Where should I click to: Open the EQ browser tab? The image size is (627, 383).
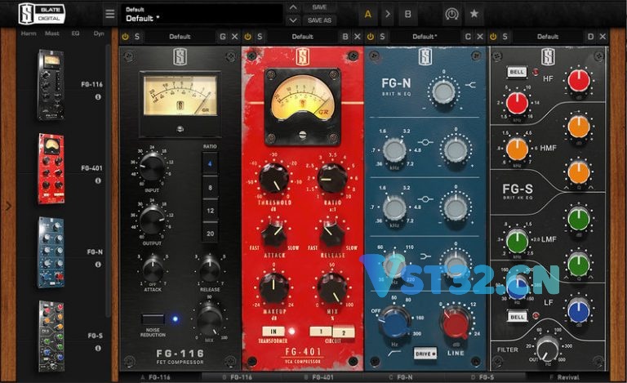click(x=76, y=33)
